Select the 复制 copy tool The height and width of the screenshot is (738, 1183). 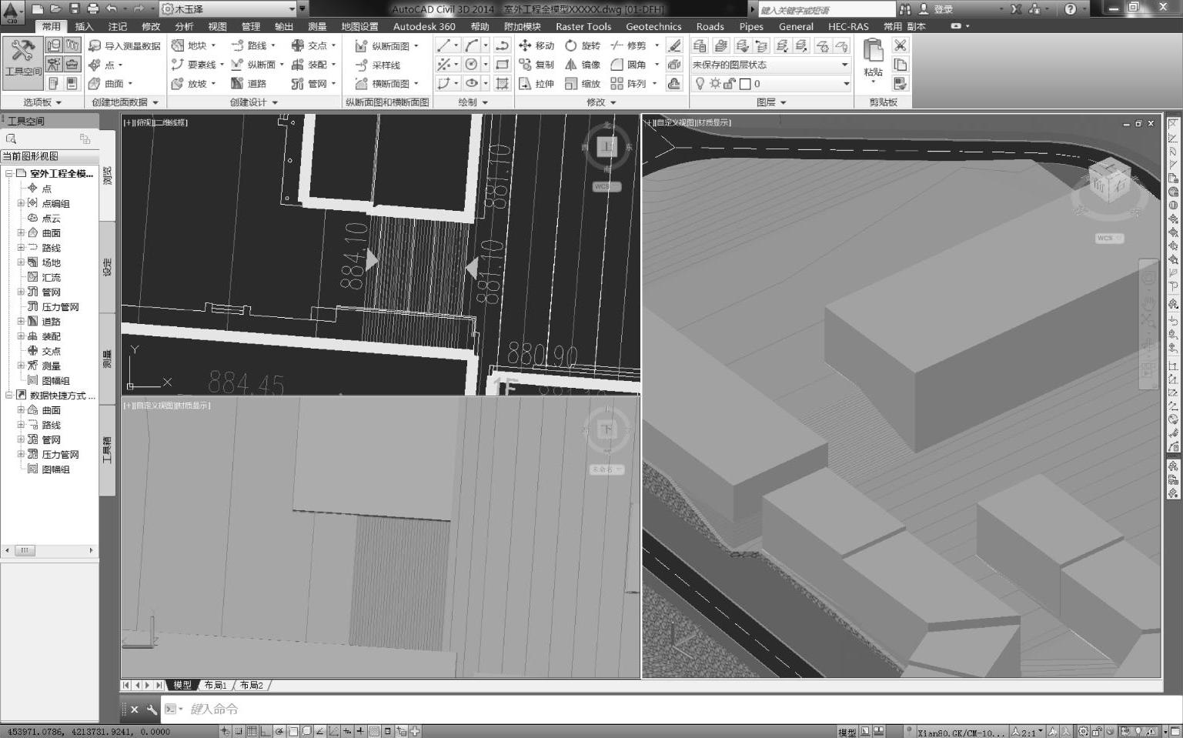pos(537,65)
